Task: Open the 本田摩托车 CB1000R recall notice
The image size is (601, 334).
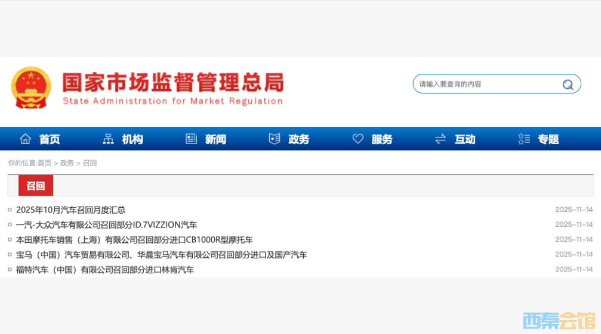Action: (x=134, y=240)
